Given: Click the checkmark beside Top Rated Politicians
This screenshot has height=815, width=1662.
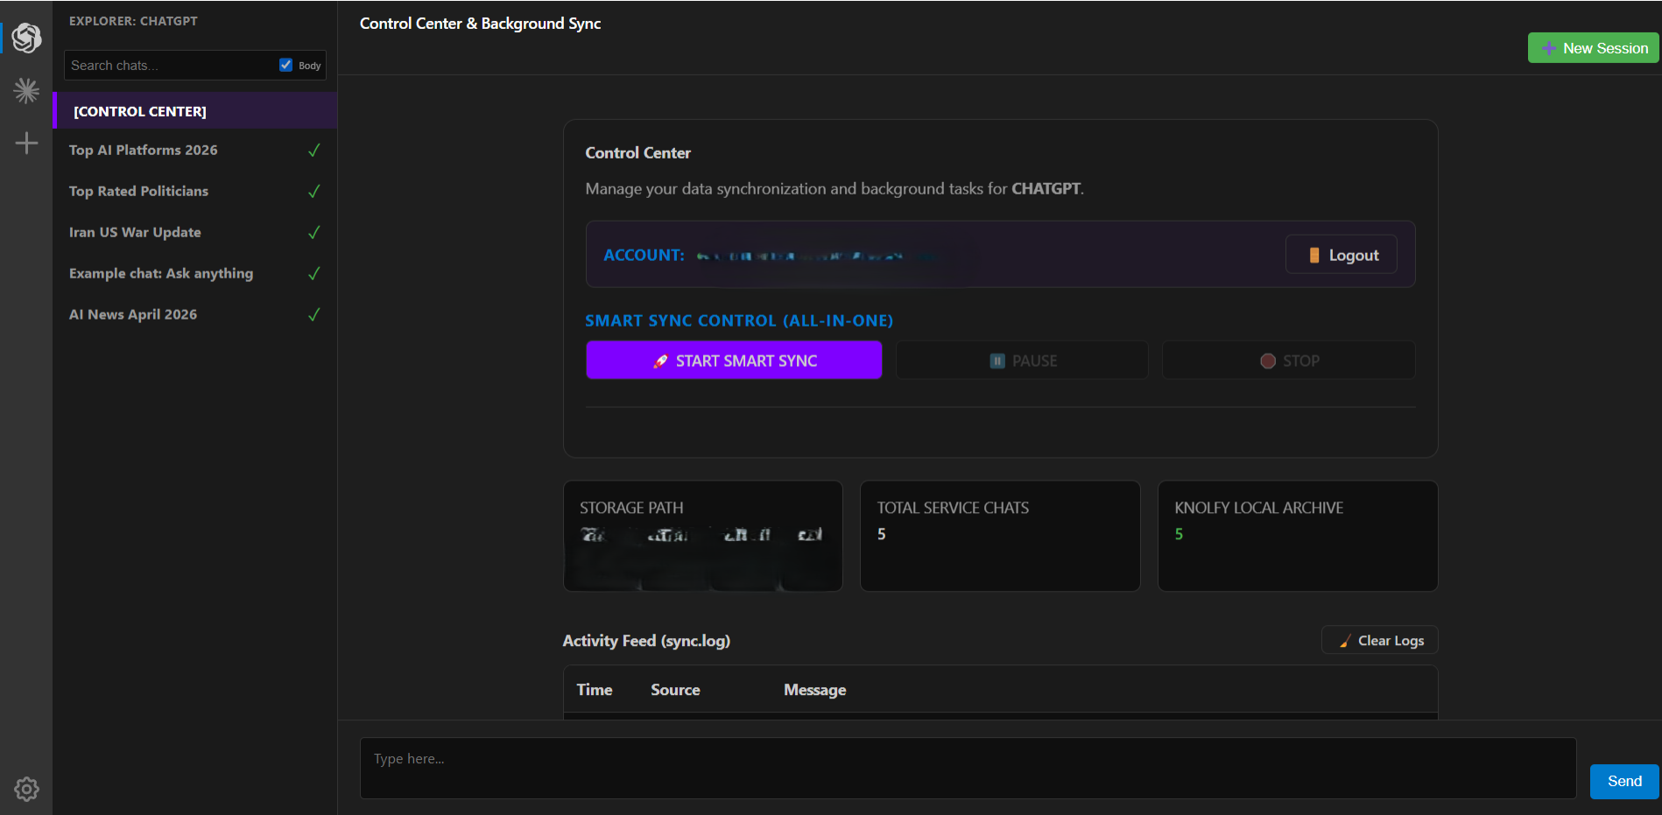Looking at the screenshot, I should [x=314, y=192].
